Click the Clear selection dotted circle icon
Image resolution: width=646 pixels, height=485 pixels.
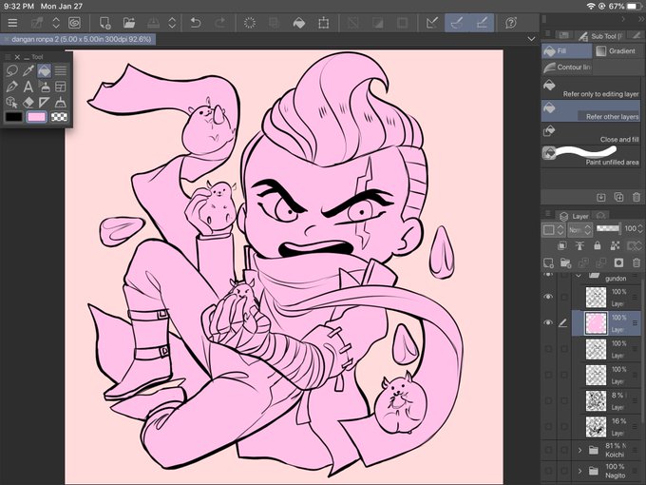tap(250, 23)
